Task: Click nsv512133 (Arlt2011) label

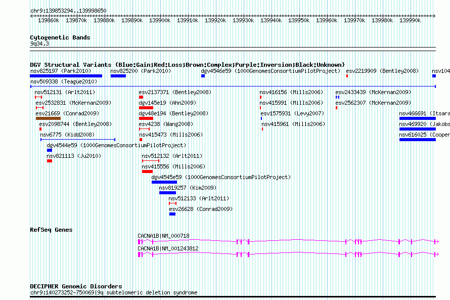Action: (199, 198)
